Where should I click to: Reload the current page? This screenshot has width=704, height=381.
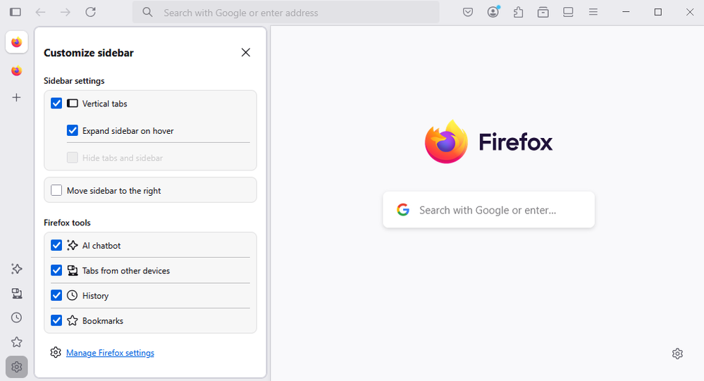click(90, 12)
